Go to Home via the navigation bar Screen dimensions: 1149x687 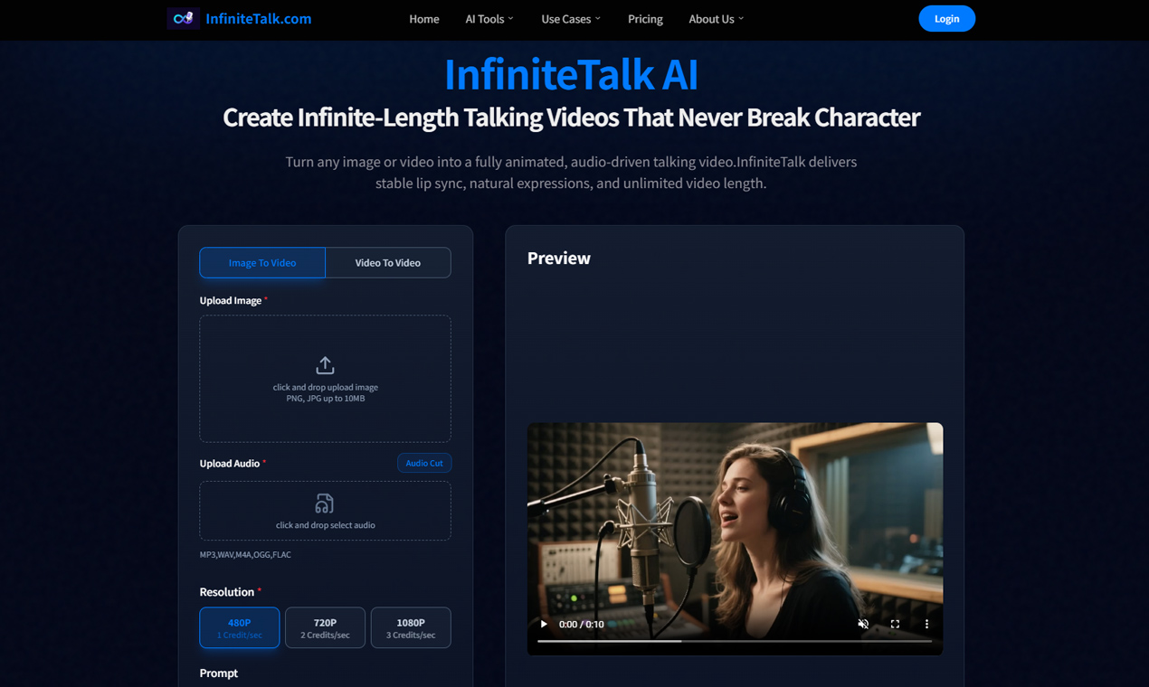coord(423,19)
